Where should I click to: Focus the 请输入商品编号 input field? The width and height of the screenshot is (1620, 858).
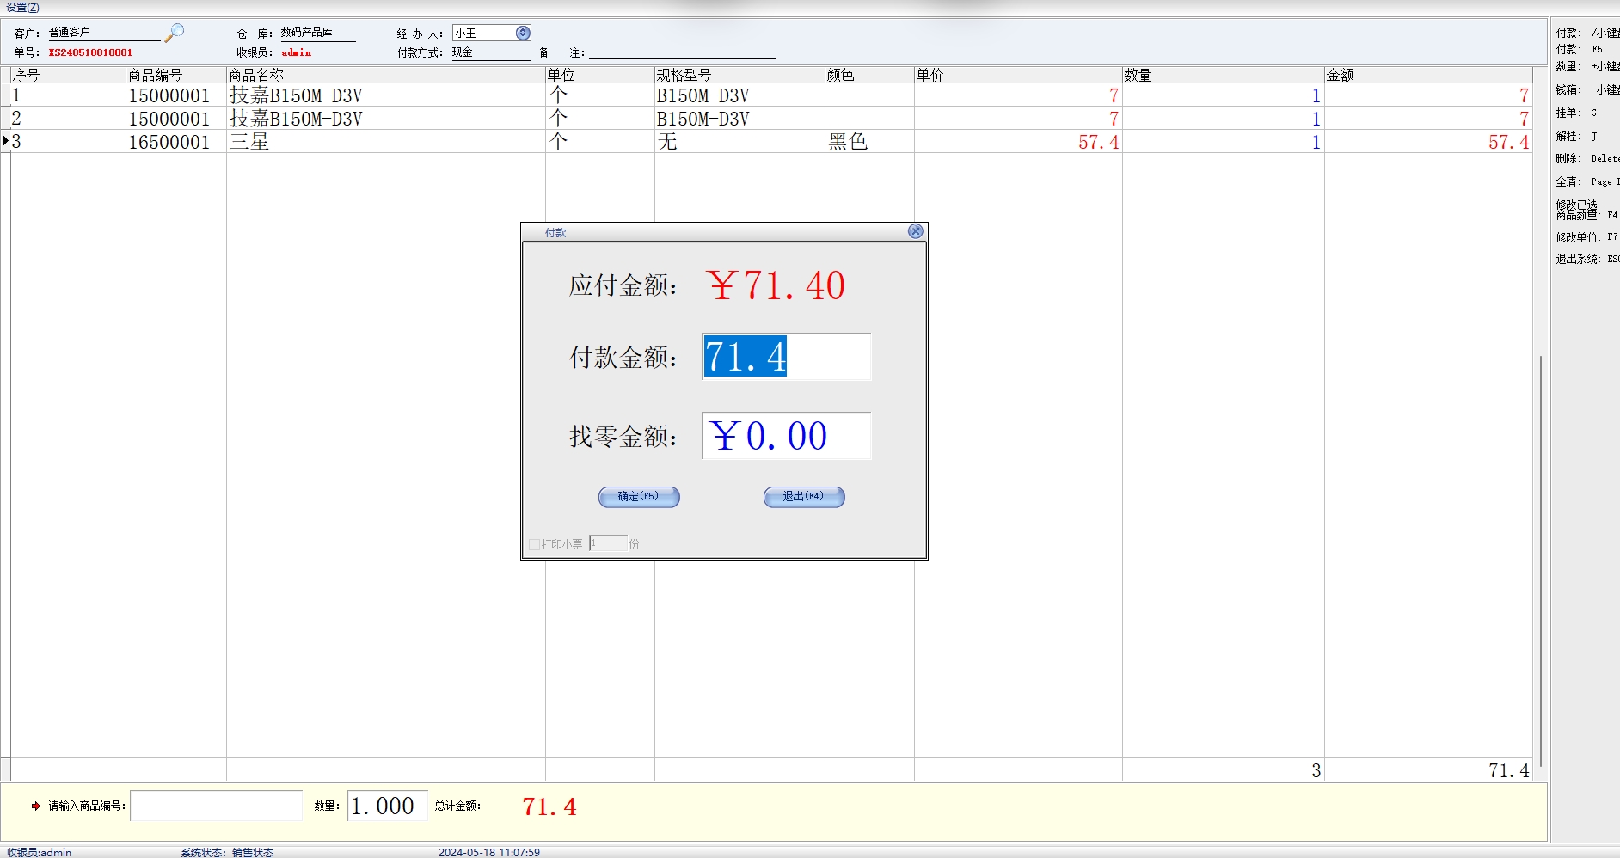click(216, 806)
